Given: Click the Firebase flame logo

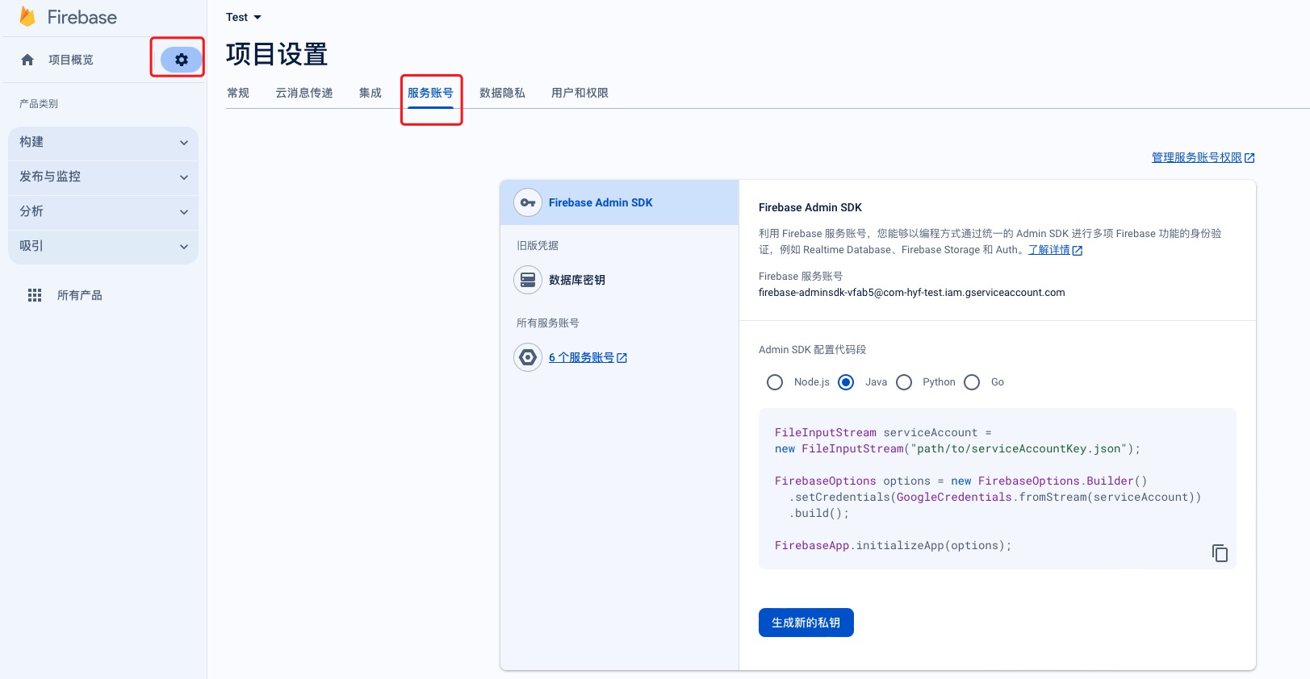Looking at the screenshot, I should tap(27, 17).
